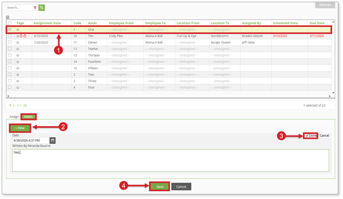Viewport: 343px width, 199px height.
Task: Click the tag circle icon in row Twelve
Action: tap(18, 49)
